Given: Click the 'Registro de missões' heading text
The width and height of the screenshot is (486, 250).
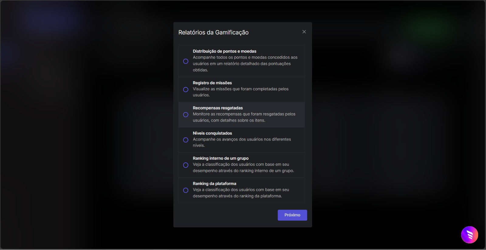Looking at the screenshot, I should tap(212, 83).
